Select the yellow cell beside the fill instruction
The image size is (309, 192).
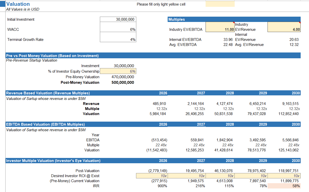[x=220, y=4]
